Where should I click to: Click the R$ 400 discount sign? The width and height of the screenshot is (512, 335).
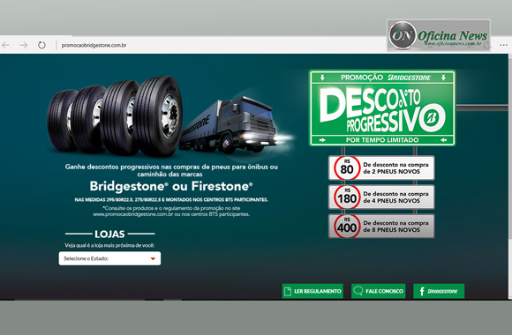click(381, 226)
